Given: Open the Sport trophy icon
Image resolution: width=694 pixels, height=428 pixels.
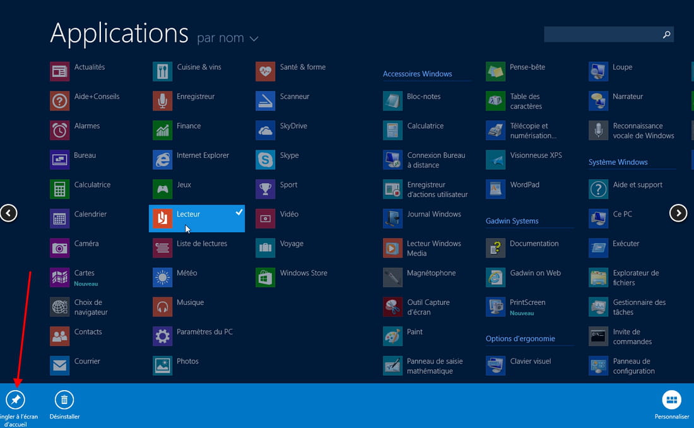Looking at the screenshot, I should click(265, 189).
